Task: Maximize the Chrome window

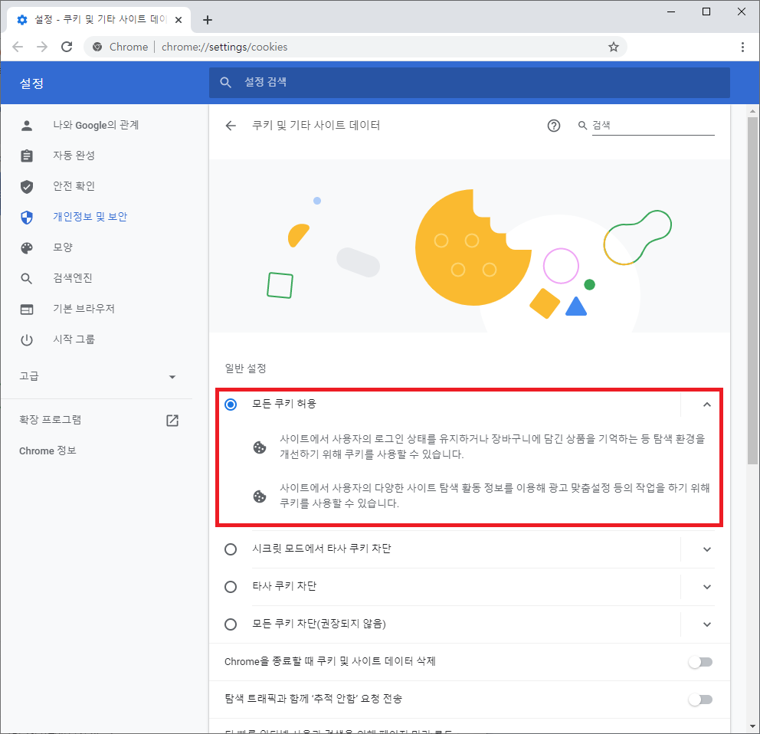Action: point(706,11)
